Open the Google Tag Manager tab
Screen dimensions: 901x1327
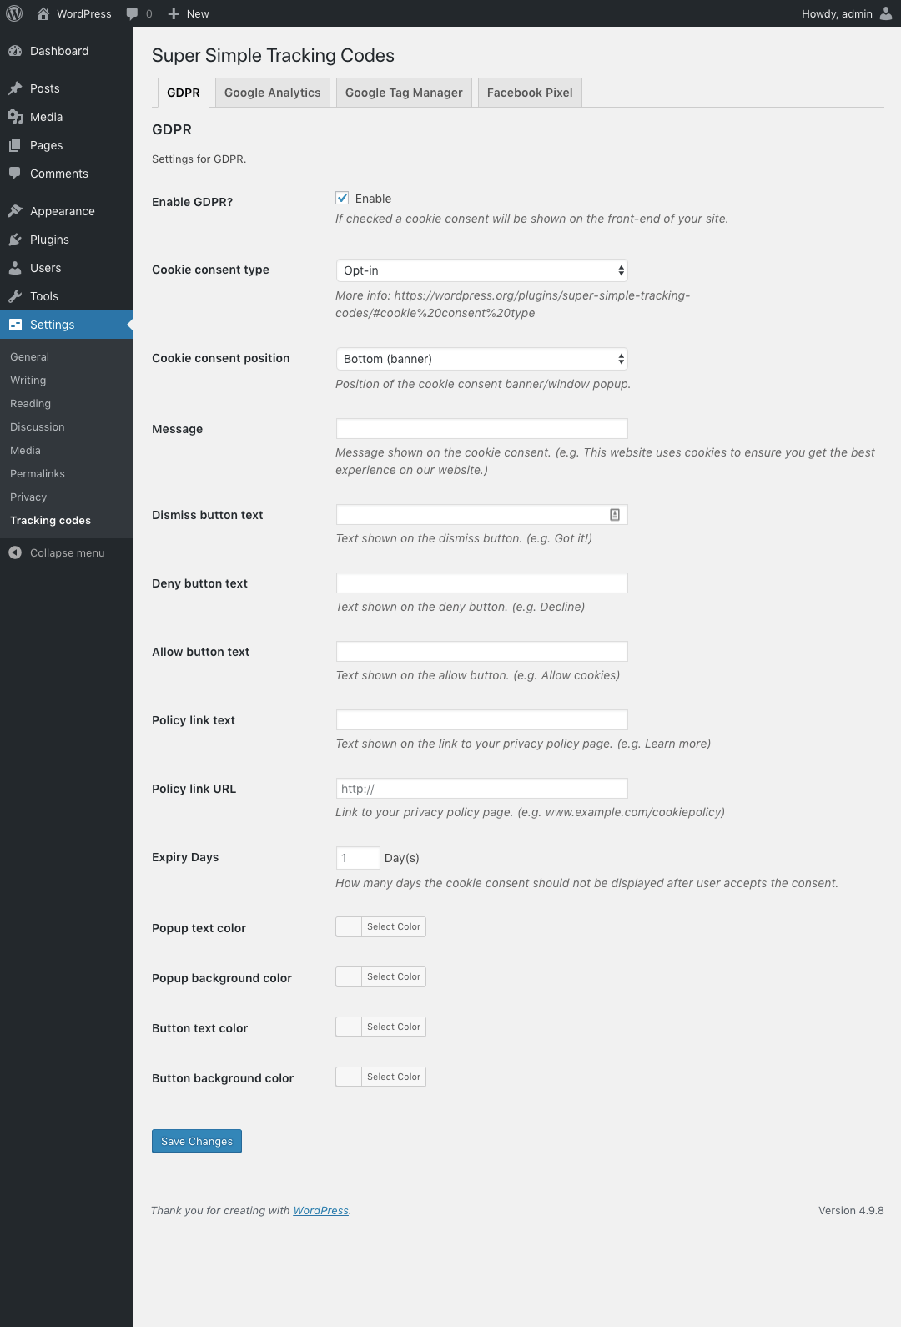coord(404,93)
